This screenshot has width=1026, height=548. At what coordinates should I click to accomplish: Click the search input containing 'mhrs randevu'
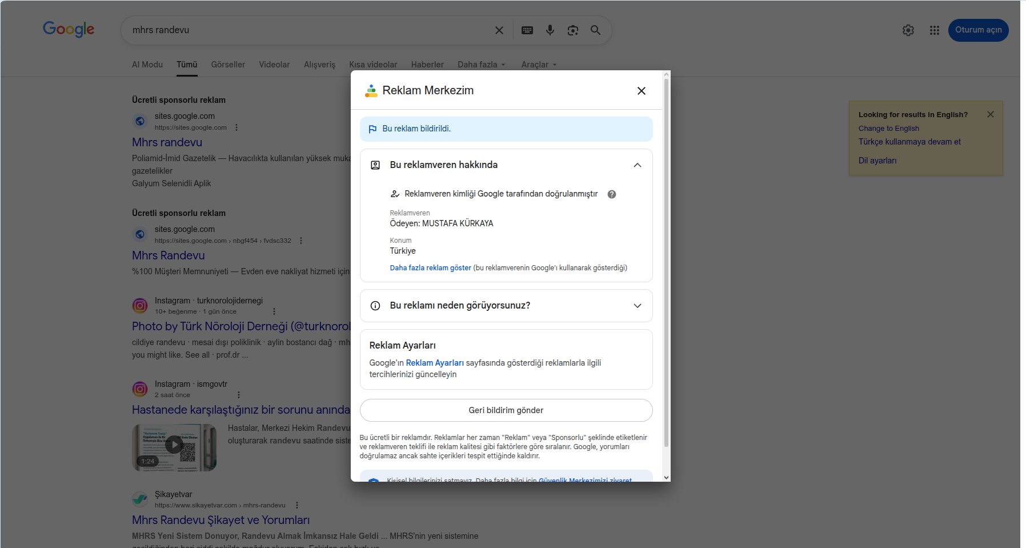click(308, 30)
